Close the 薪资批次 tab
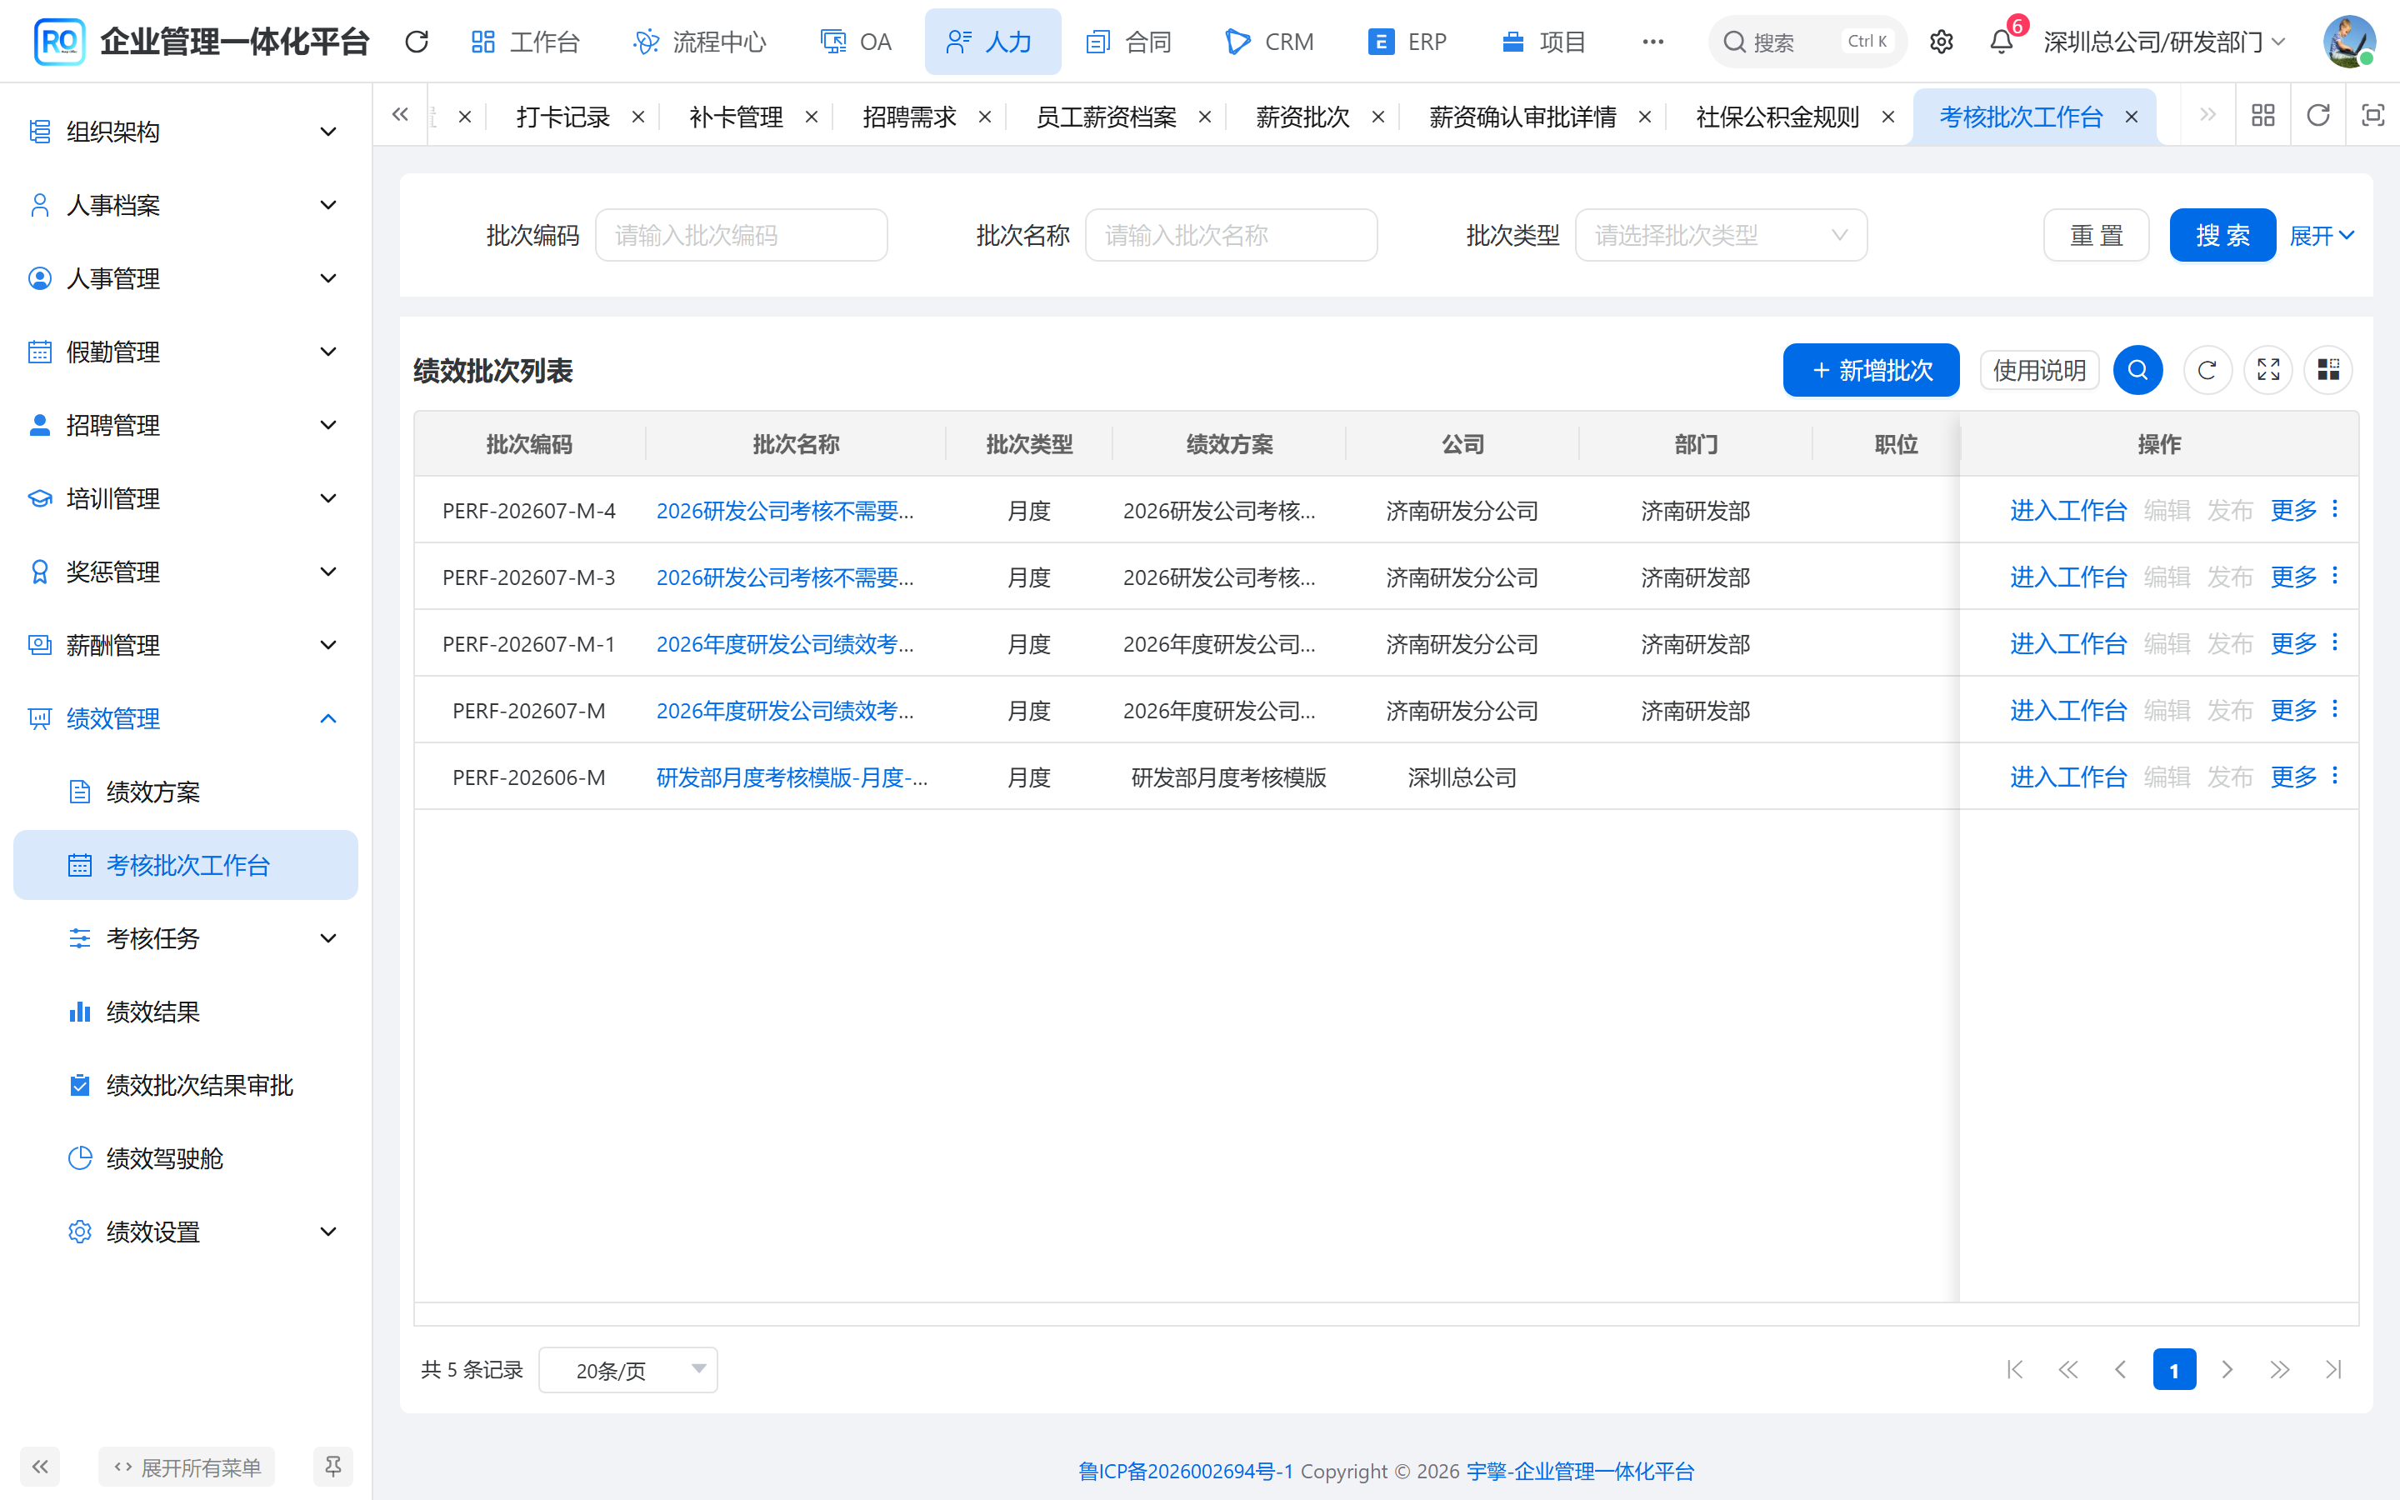 tap(1377, 117)
